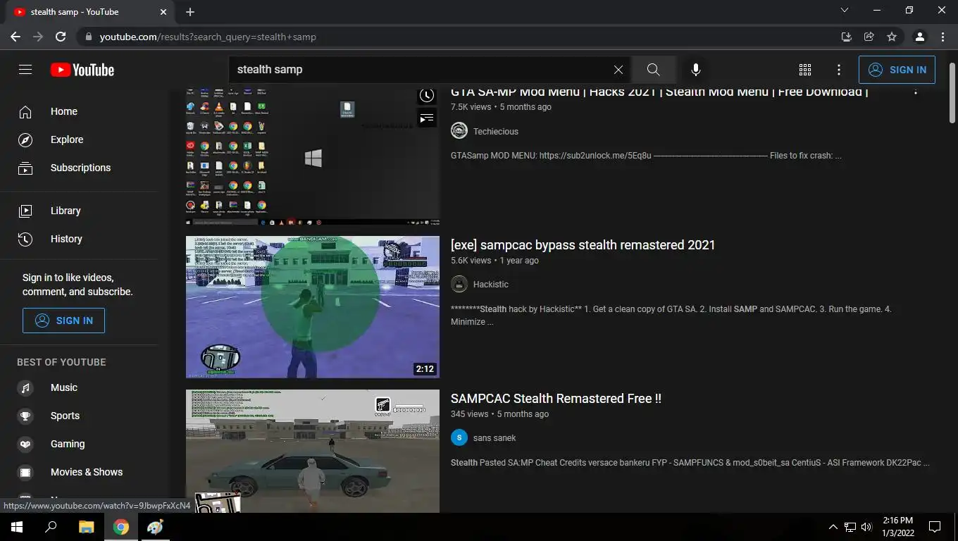Add GTA SA-MP video to Watch later
Viewport: 958px width, 541px height.
point(427,96)
